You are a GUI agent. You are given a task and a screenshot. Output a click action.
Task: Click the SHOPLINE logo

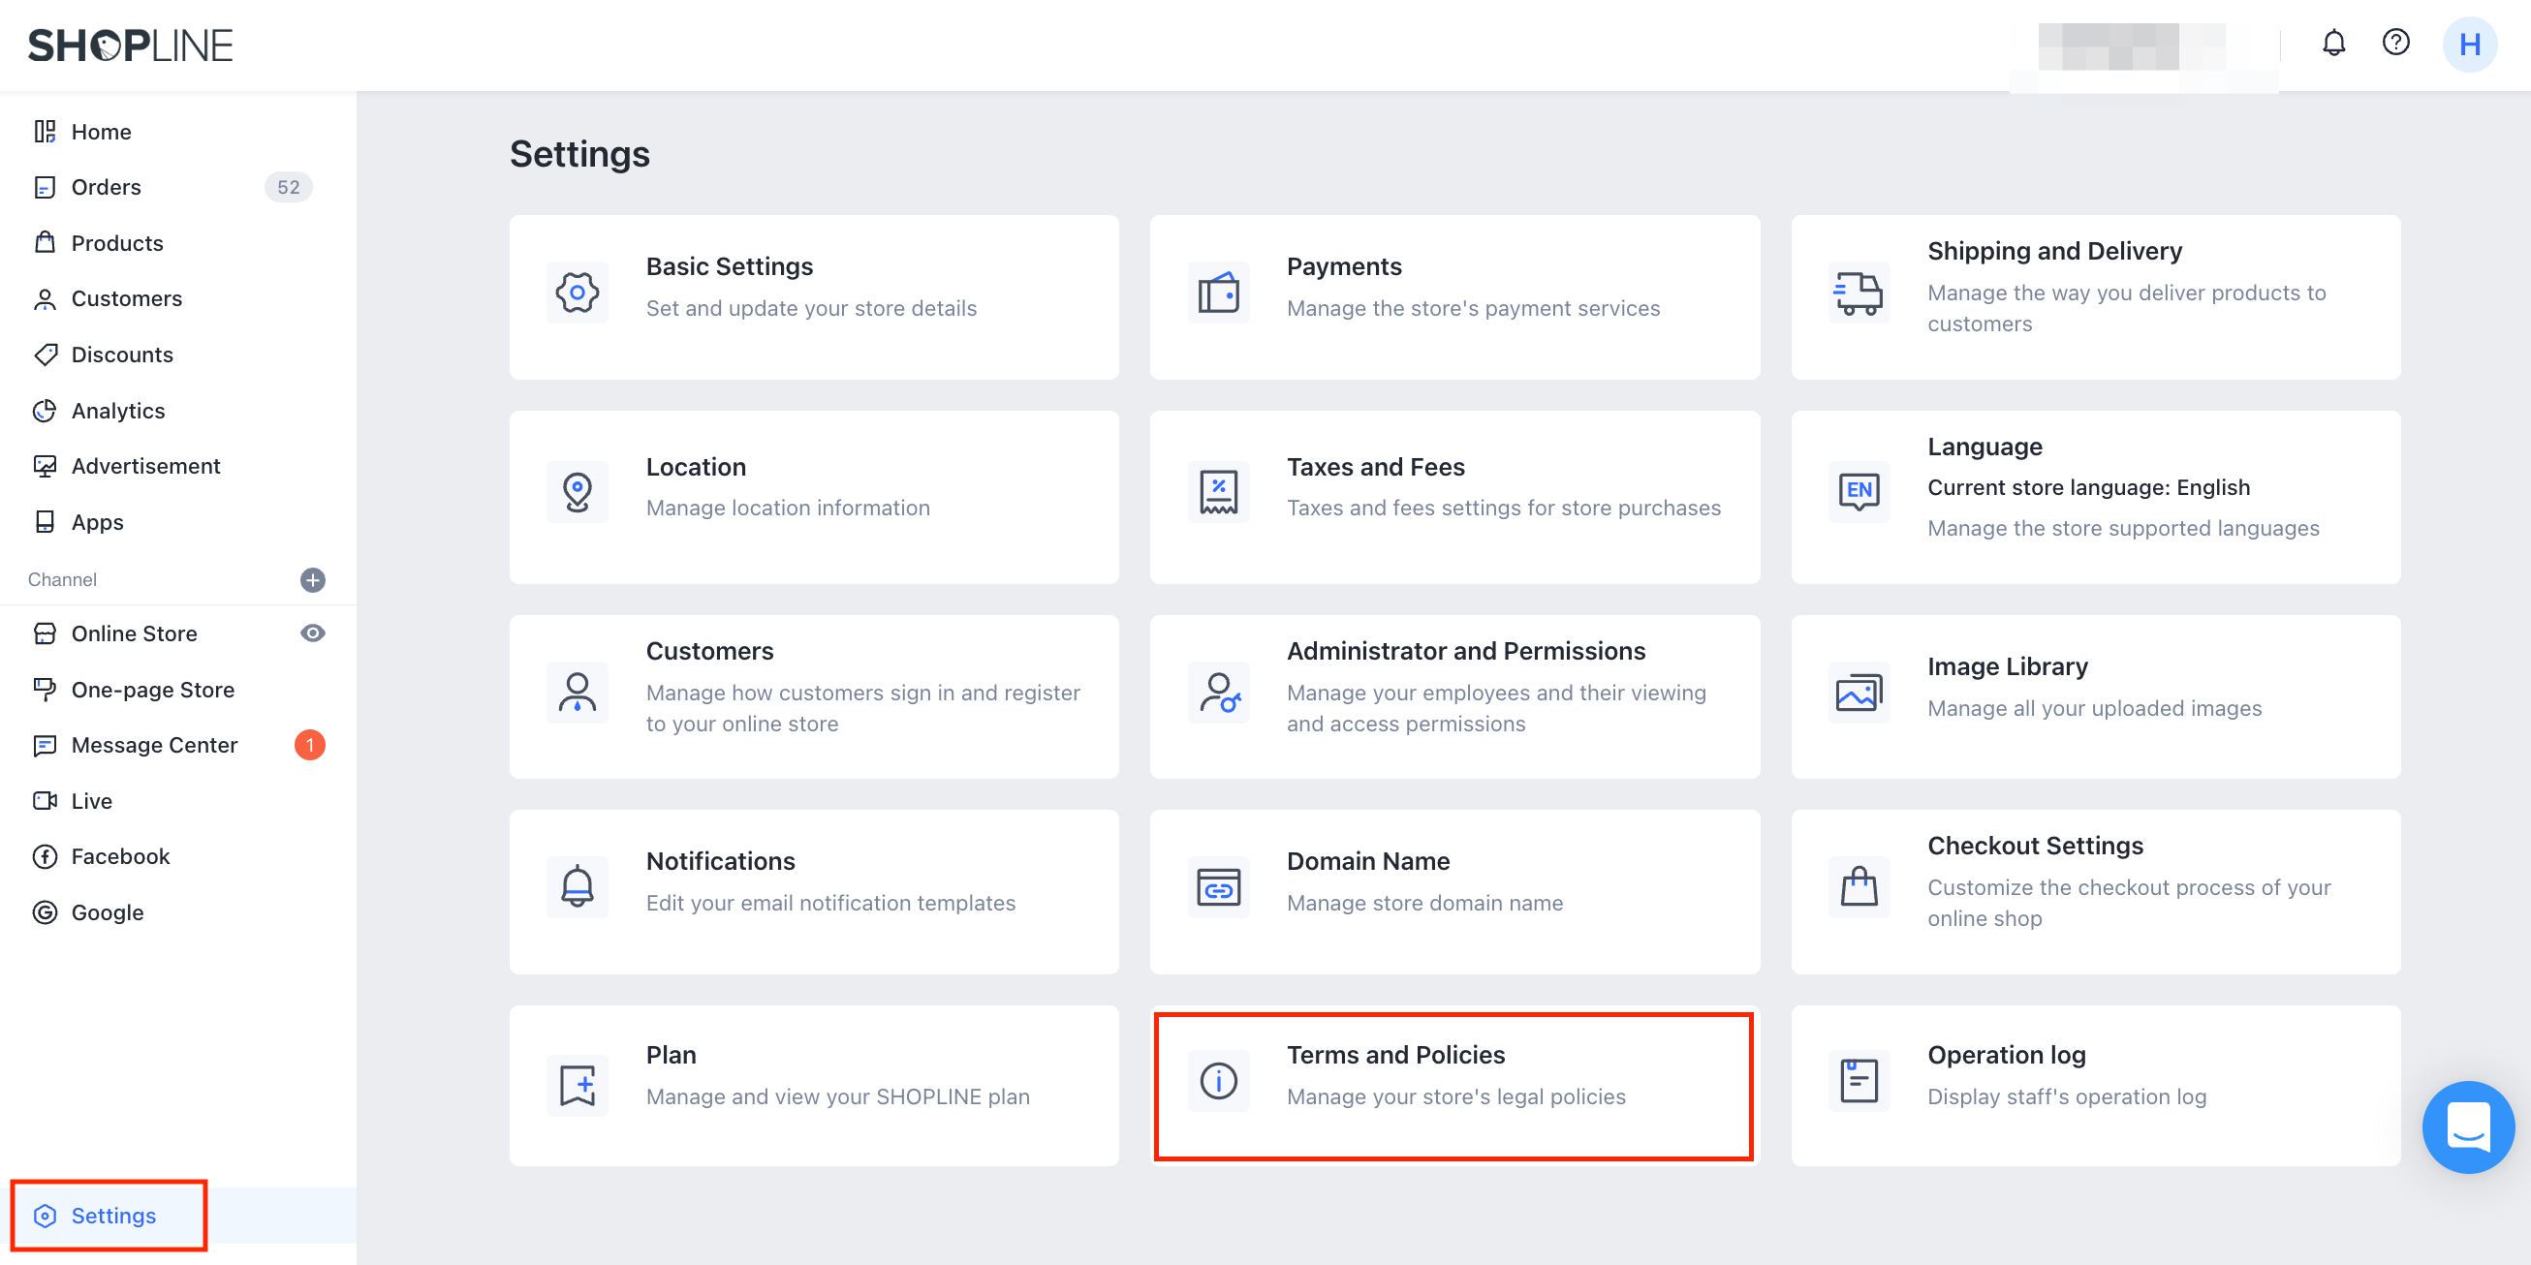point(131,46)
